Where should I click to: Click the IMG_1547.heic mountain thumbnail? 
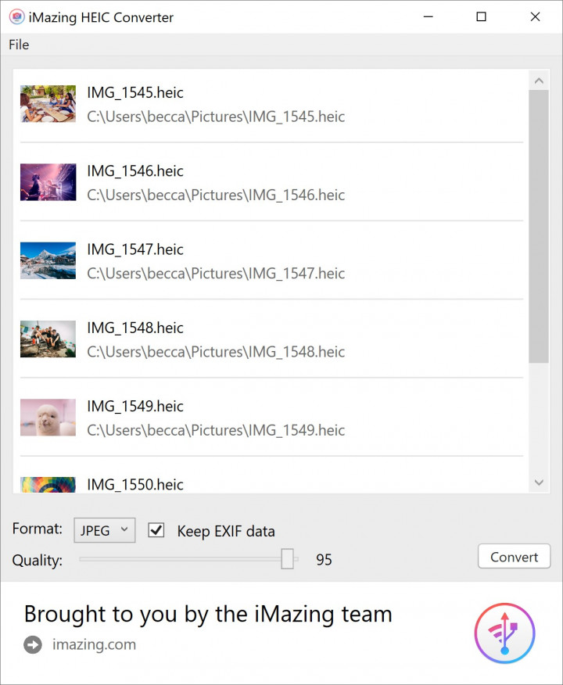click(48, 260)
